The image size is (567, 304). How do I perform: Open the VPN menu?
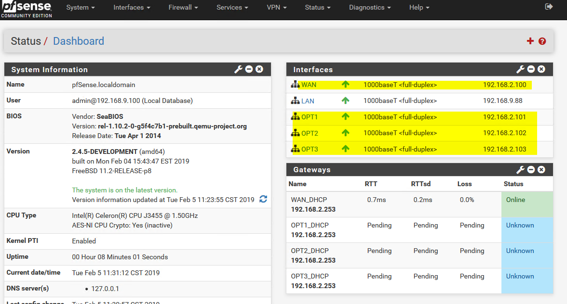tap(277, 7)
